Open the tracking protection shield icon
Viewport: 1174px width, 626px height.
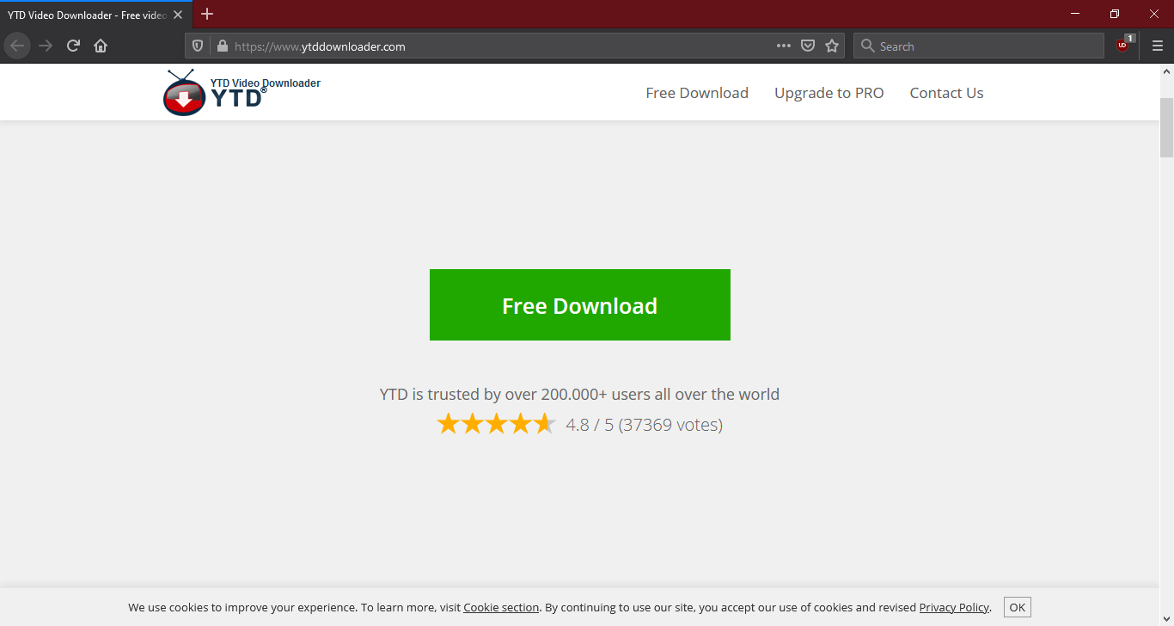pos(199,46)
